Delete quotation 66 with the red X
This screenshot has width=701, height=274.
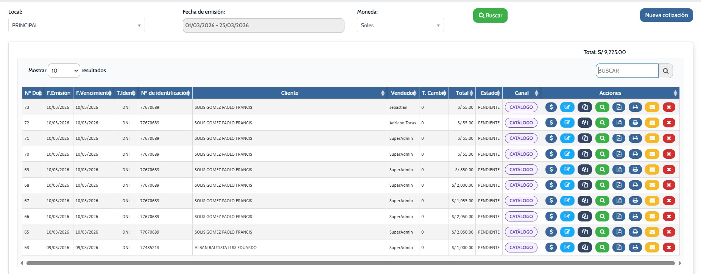coord(669,217)
